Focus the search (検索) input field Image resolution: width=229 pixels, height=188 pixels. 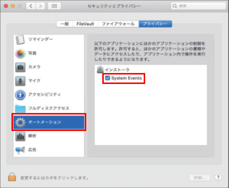[199, 6]
